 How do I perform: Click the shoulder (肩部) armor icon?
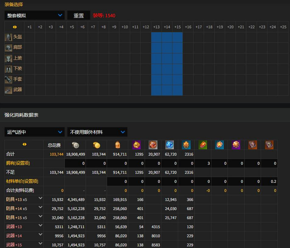point(8,48)
